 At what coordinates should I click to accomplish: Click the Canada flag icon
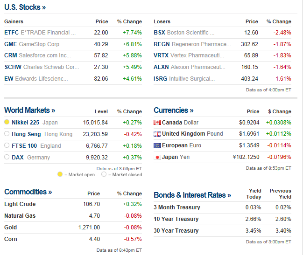[157, 123]
